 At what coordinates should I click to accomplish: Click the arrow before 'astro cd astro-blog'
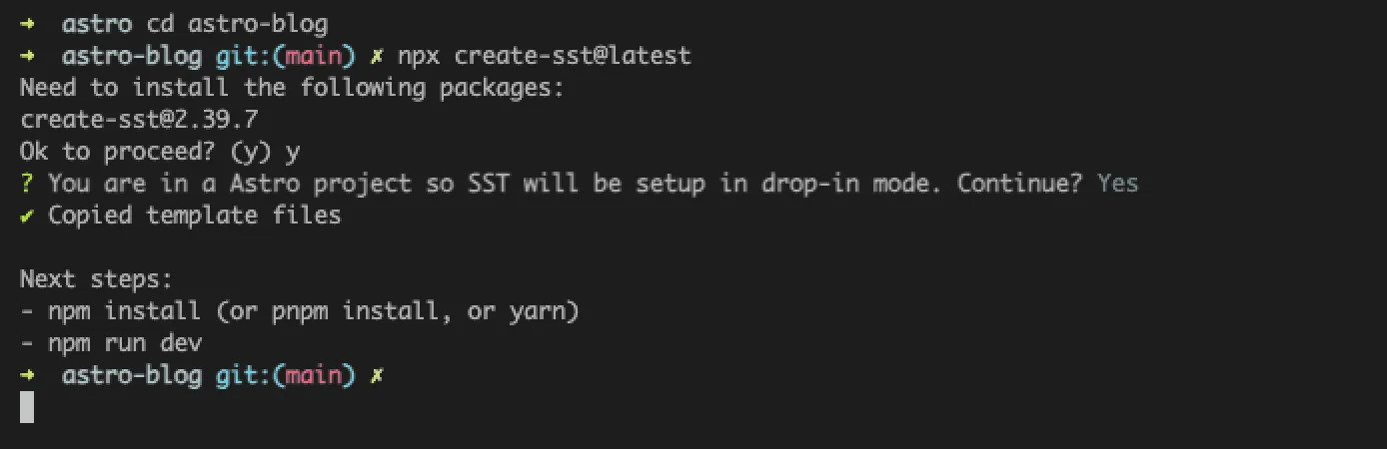tap(27, 23)
